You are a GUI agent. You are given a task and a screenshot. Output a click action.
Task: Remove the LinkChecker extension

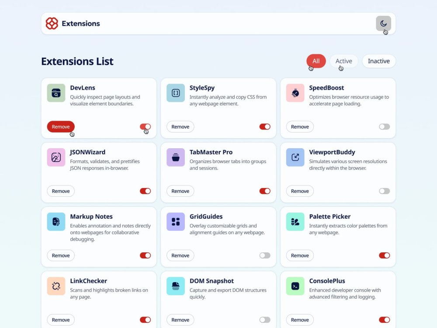(x=61, y=320)
